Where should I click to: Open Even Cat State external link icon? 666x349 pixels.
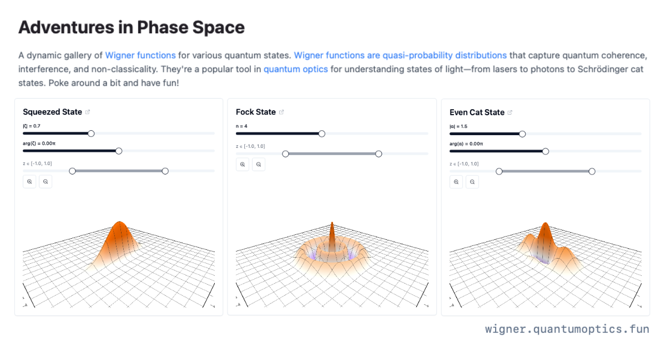[510, 112]
